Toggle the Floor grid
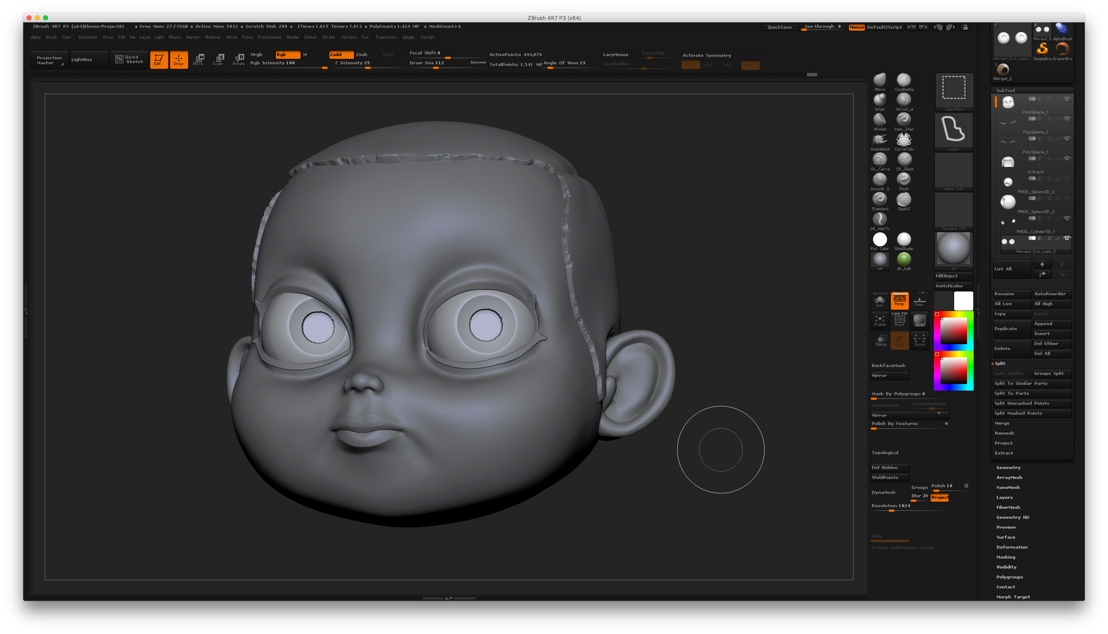This screenshot has height=634, width=1108. tap(919, 301)
